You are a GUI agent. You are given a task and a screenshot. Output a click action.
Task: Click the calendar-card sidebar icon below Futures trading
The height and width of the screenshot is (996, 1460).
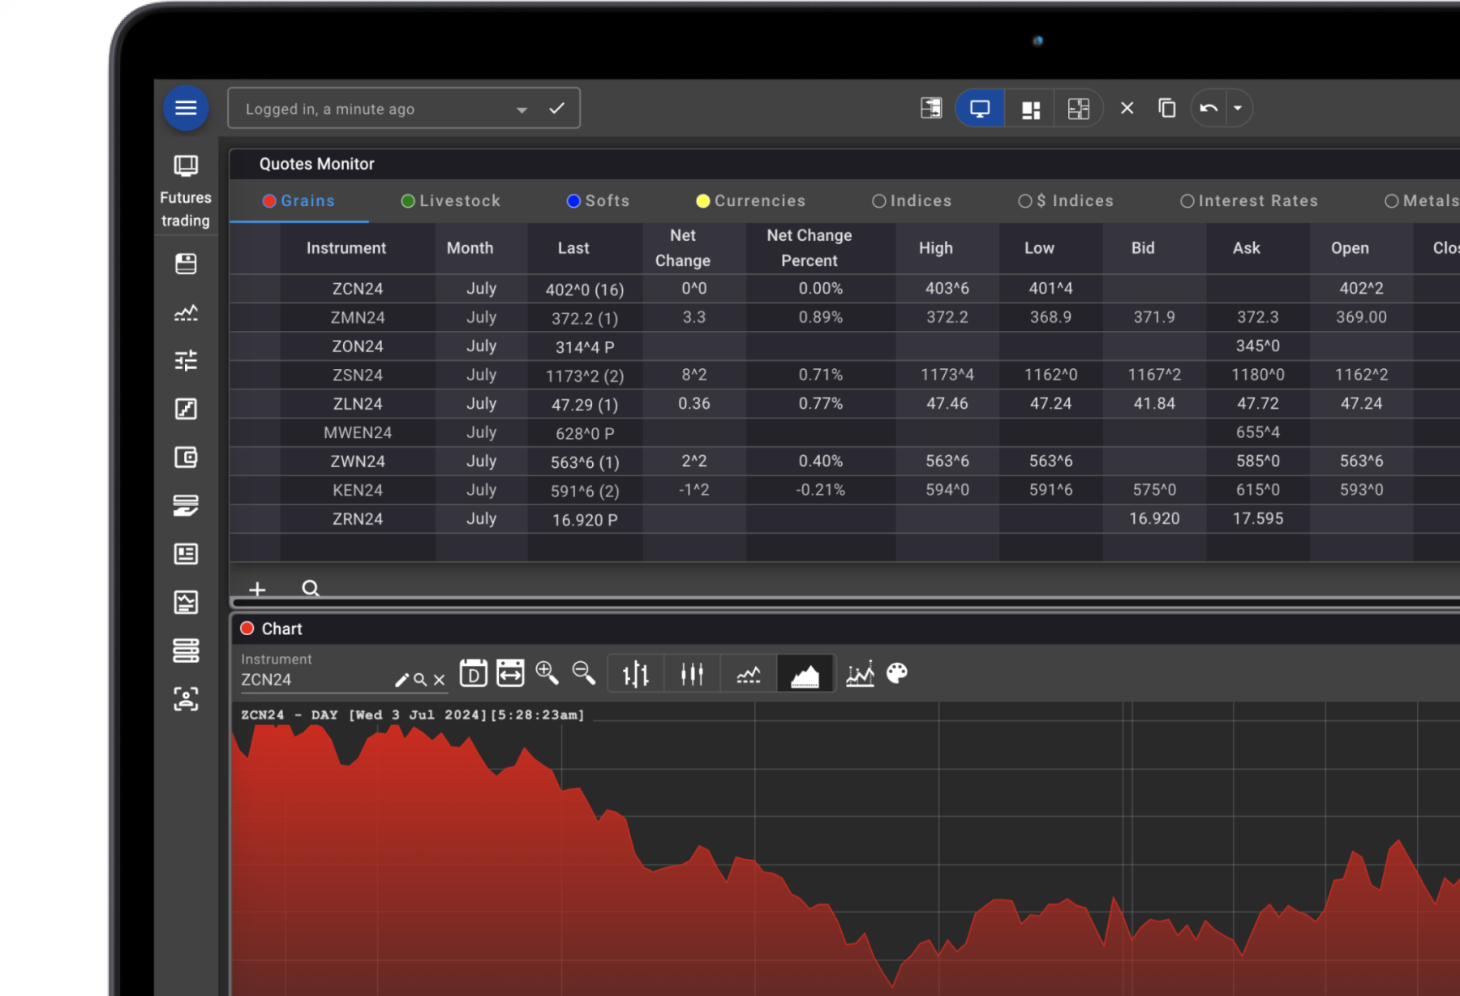(186, 264)
